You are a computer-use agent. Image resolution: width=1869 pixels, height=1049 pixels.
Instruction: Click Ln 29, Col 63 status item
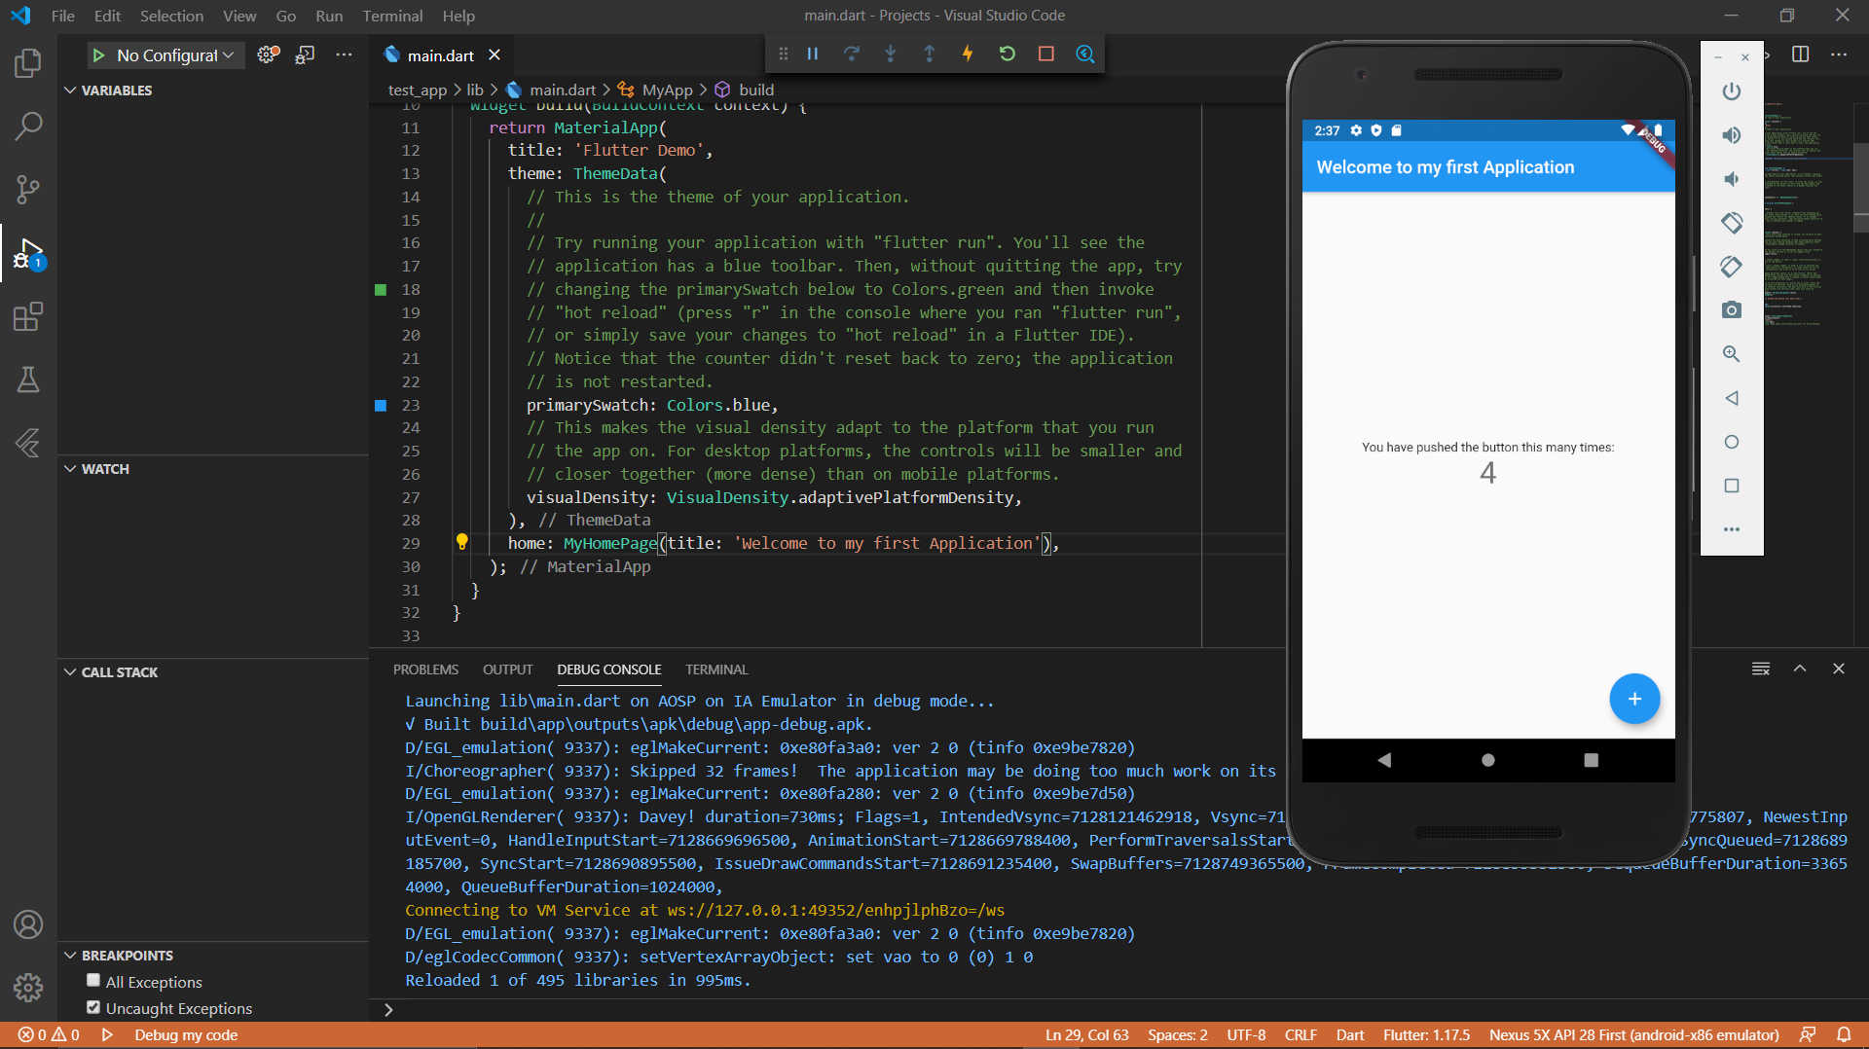tap(1086, 1034)
